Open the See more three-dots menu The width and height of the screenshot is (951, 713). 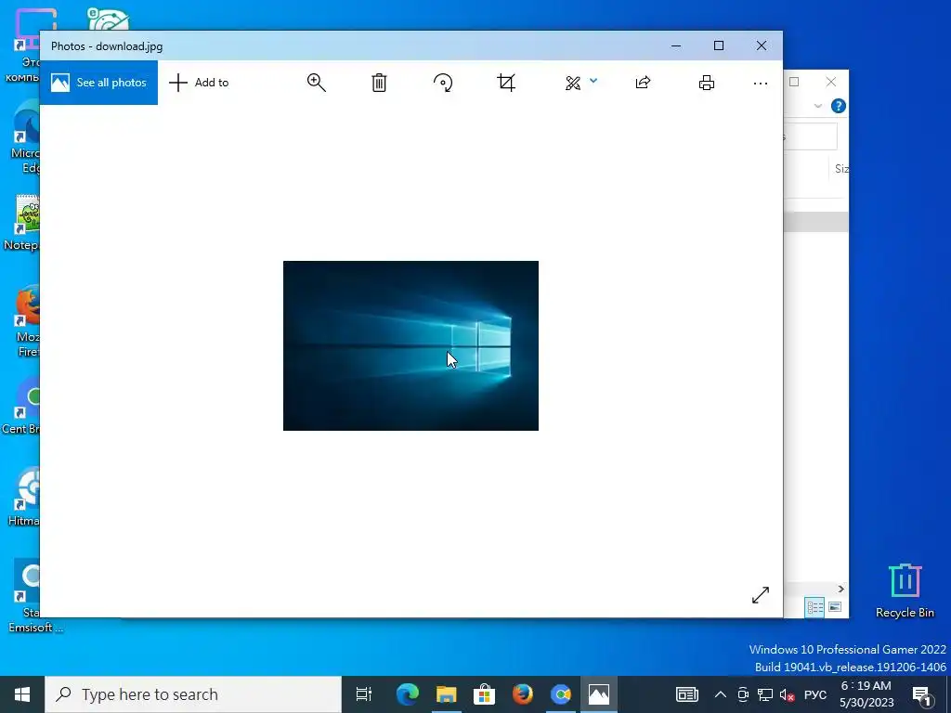pos(761,84)
